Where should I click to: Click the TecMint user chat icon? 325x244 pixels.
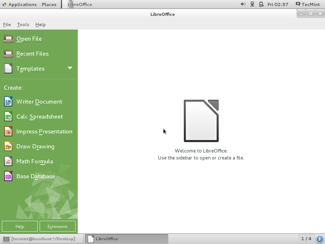click(x=298, y=4)
